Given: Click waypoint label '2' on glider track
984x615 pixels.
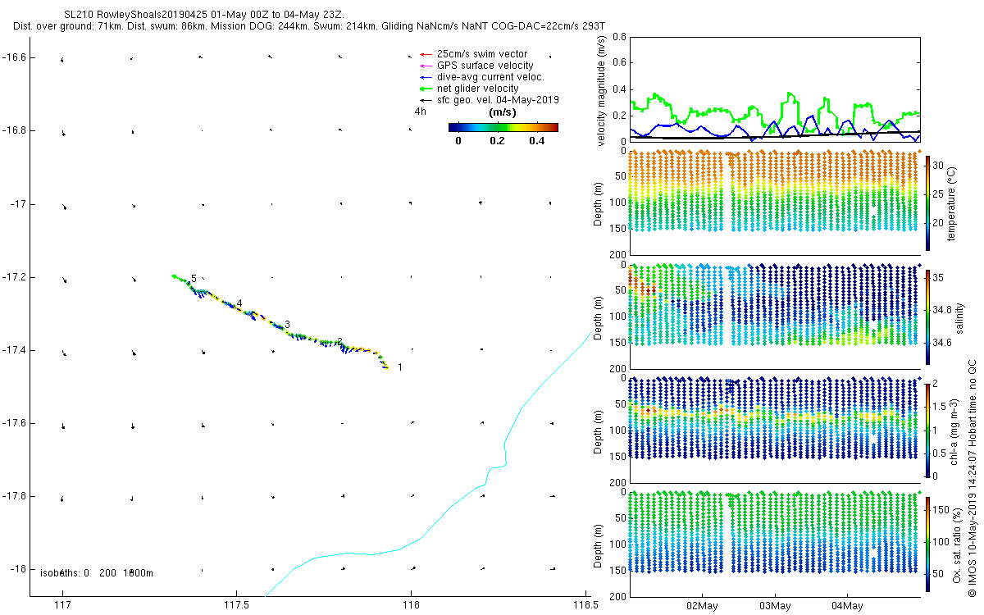Looking at the screenshot, I should [x=339, y=342].
